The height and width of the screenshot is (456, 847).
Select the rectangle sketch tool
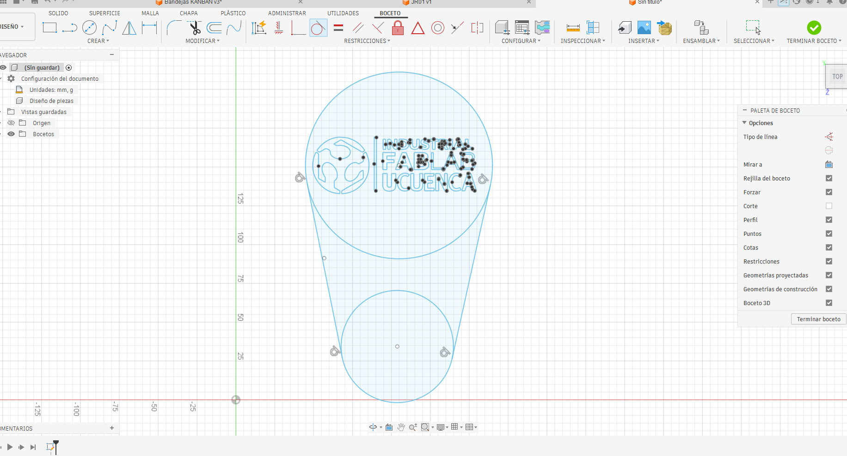(x=49, y=28)
